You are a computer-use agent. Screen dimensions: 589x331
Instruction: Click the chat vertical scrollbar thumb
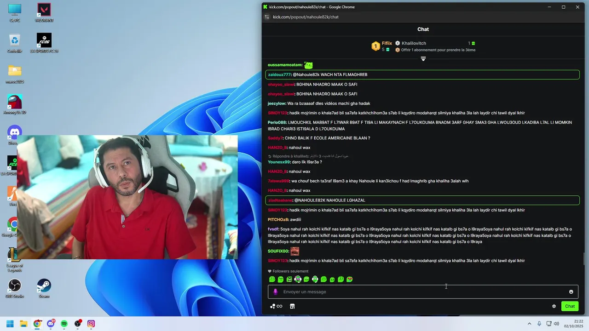coord(584,258)
